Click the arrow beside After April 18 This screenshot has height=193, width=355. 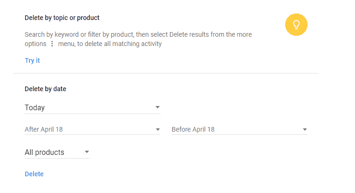click(x=157, y=130)
